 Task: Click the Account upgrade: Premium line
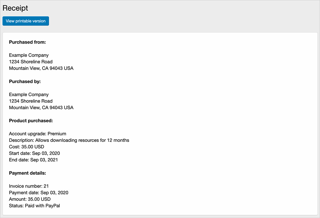[38, 134]
